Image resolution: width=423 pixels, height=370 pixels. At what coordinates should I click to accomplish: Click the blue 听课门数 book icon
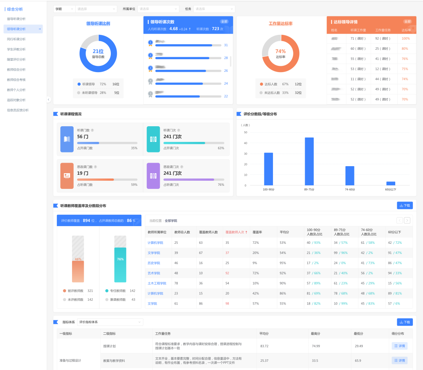67,139
